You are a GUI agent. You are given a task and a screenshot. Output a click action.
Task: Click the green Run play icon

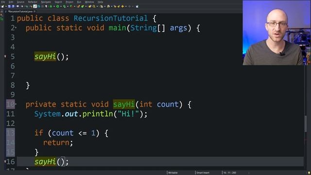coord(57,6)
